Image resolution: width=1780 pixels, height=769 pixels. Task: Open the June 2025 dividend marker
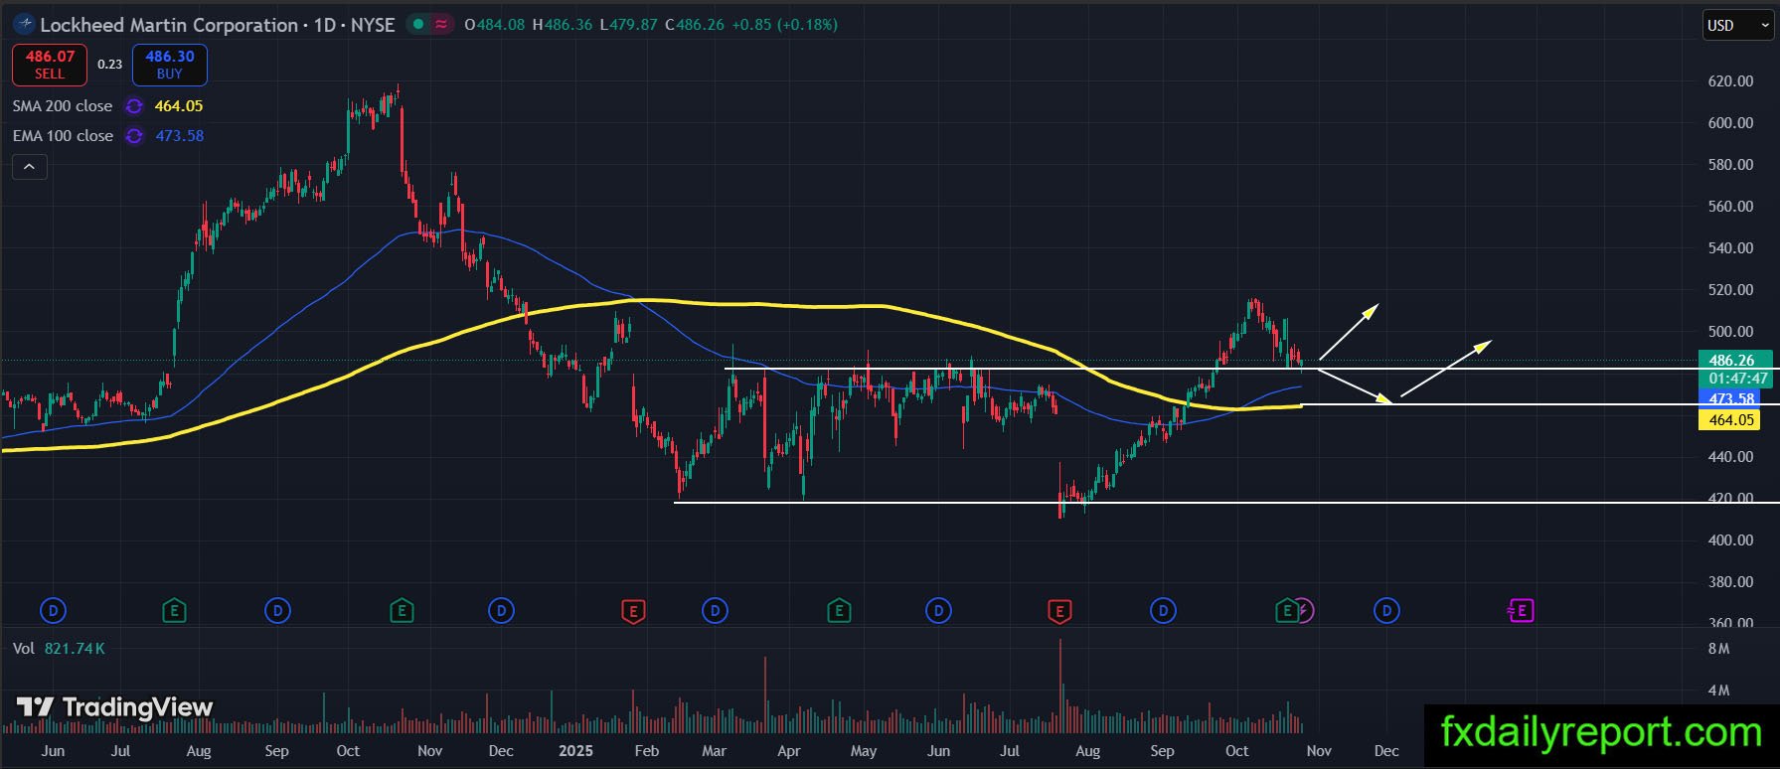pos(939,610)
